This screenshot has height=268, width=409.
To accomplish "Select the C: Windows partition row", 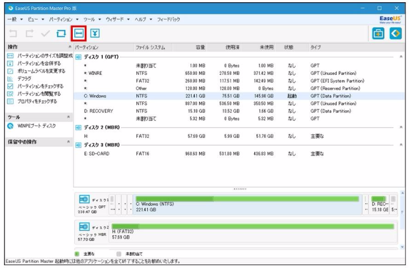I will [239, 96].
